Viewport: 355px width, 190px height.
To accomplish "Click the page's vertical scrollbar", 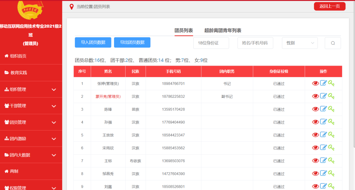I will tap(353, 98).
